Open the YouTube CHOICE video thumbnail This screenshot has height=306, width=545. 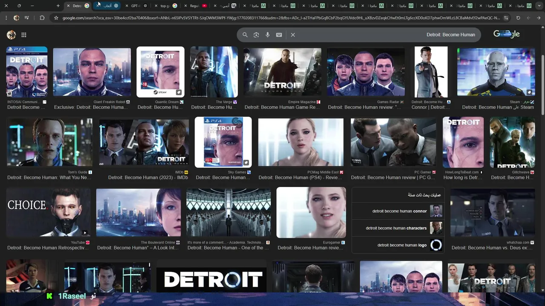click(49, 212)
